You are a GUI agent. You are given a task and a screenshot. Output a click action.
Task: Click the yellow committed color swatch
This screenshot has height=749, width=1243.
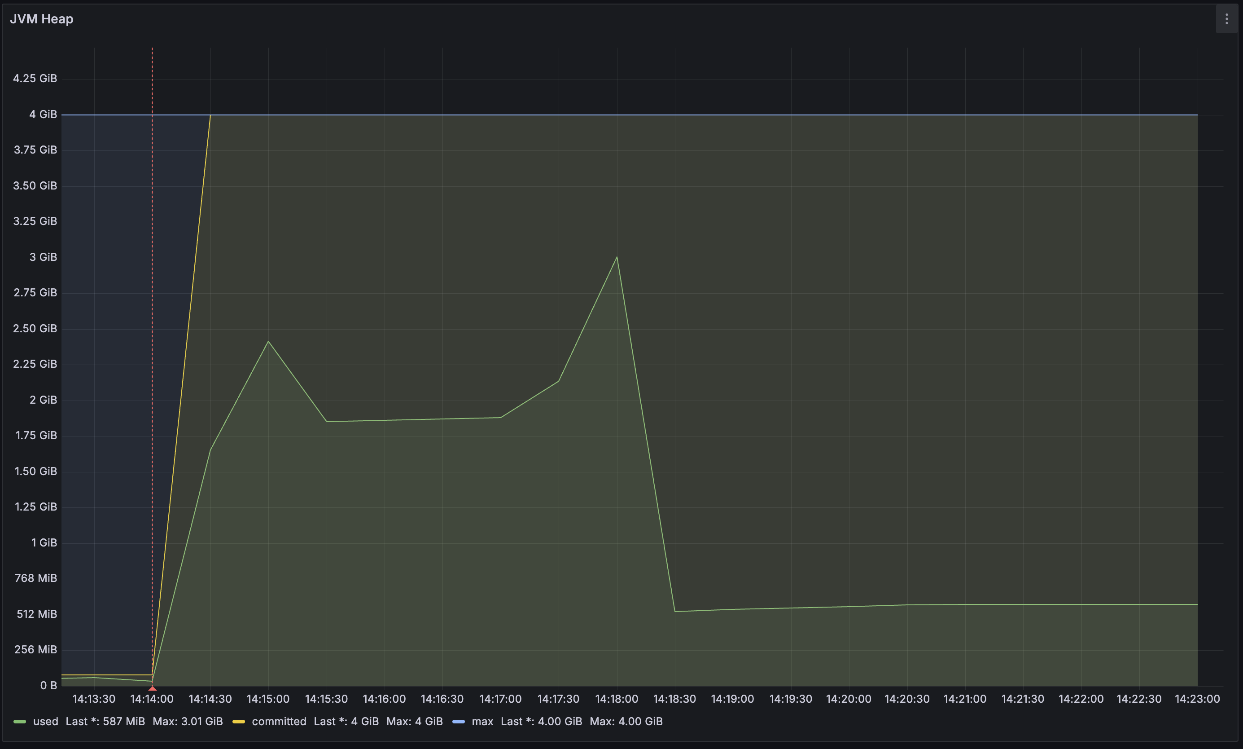tap(239, 722)
